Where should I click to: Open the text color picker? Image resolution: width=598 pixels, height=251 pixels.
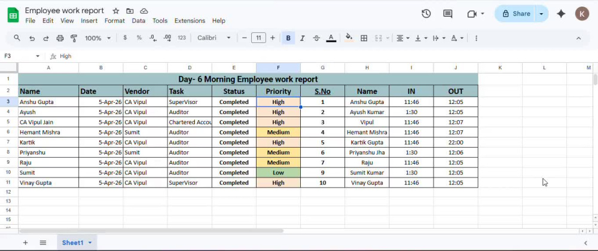(x=331, y=38)
